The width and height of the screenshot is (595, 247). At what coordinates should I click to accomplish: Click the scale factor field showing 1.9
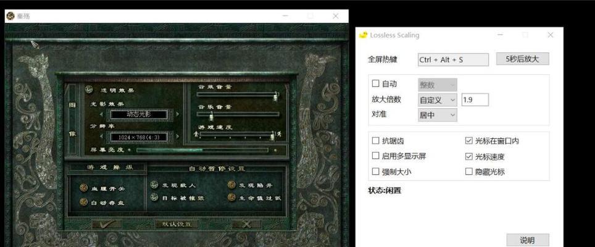coord(475,100)
